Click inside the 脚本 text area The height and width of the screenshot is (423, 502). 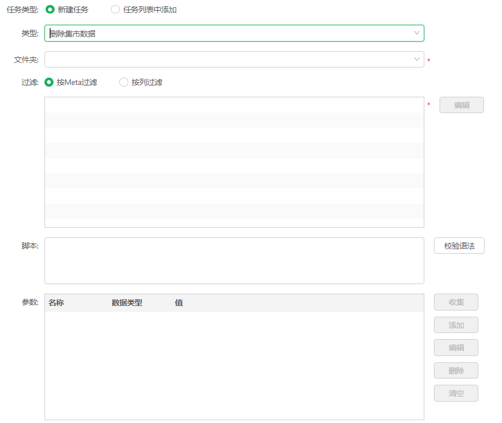pyautogui.click(x=234, y=260)
